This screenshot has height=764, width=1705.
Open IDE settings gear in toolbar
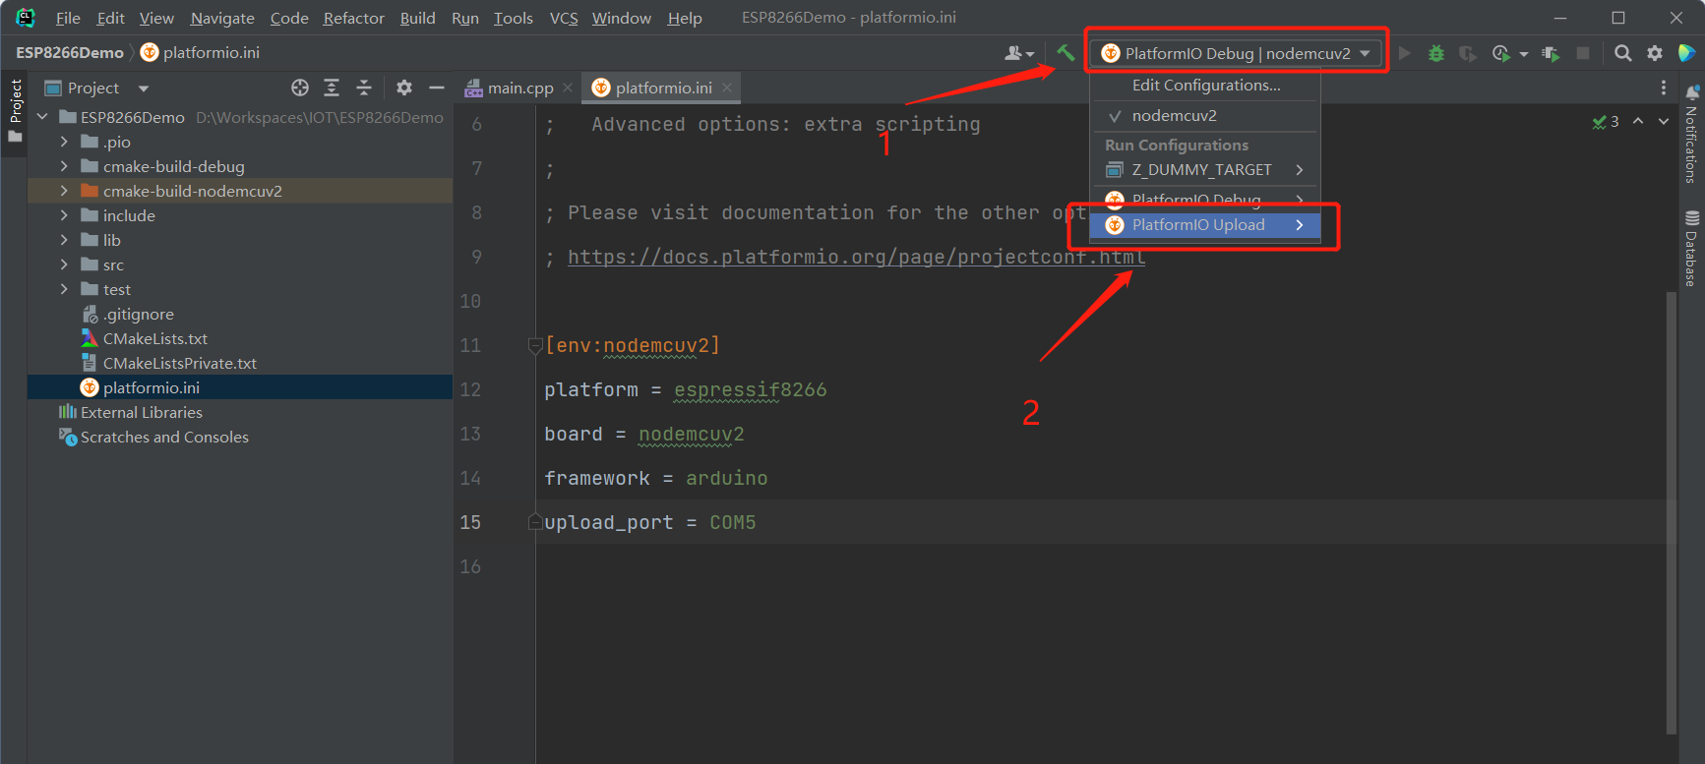1655,53
